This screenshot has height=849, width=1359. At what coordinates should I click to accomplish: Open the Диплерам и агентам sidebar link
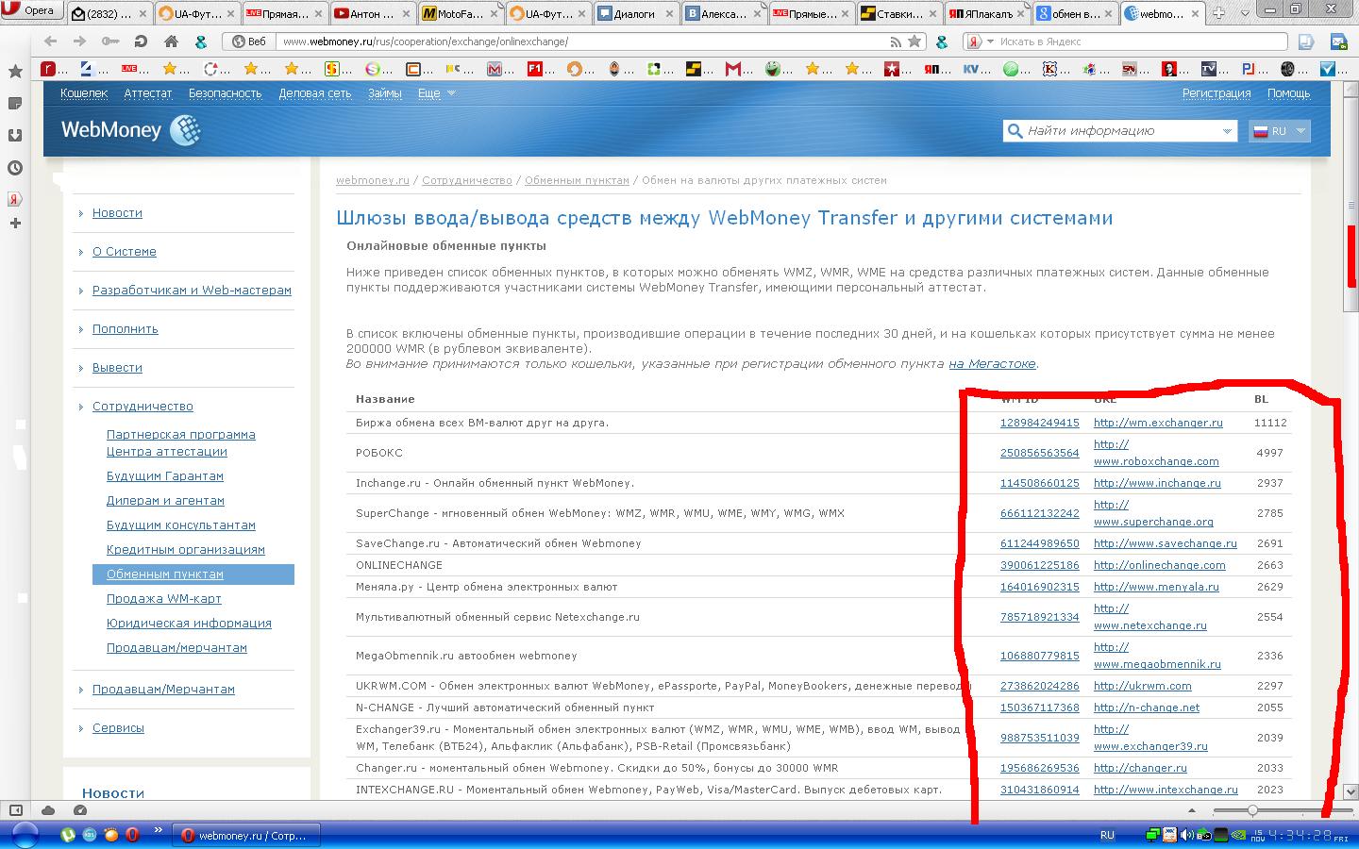(x=165, y=501)
